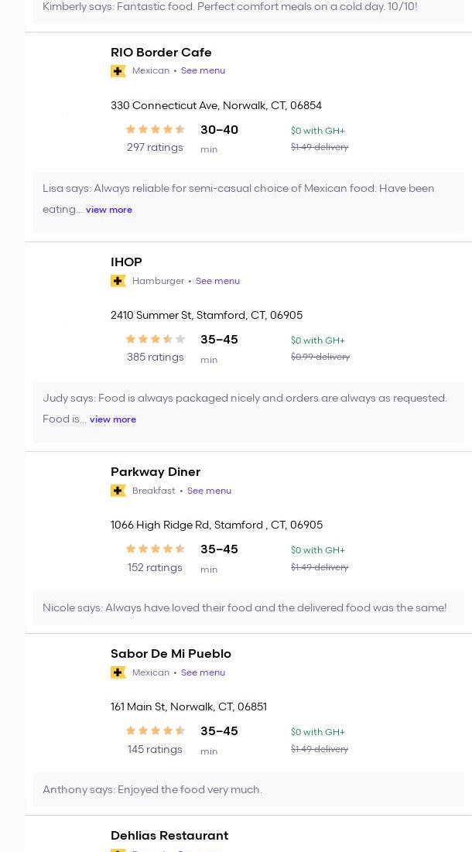Open See menu for Sabor De Mi Pueblo
This screenshot has height=852, width=472.
203,672
